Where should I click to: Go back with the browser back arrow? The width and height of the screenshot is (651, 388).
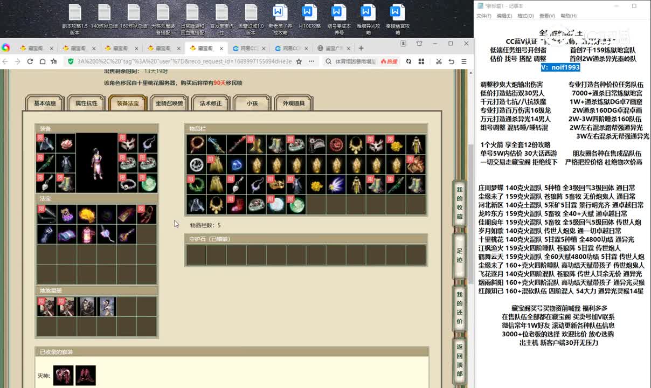[x=6, y=61]
